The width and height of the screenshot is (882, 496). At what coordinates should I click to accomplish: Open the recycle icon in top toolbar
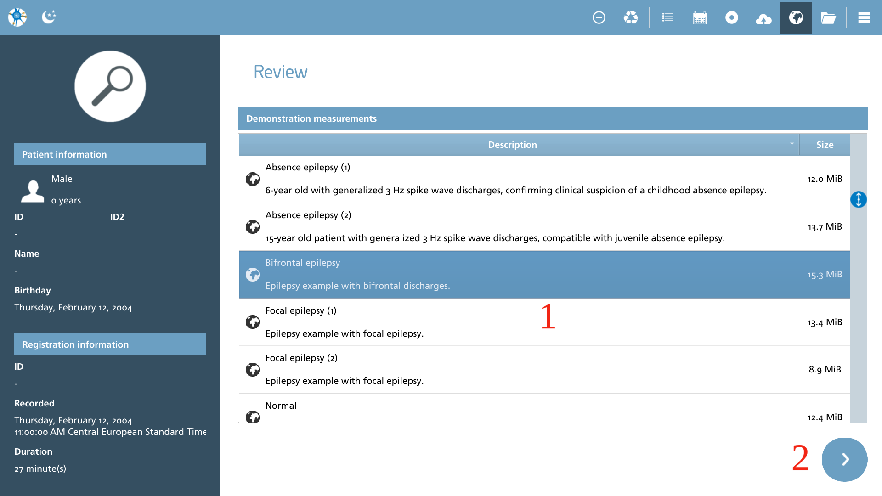[631, 17]
